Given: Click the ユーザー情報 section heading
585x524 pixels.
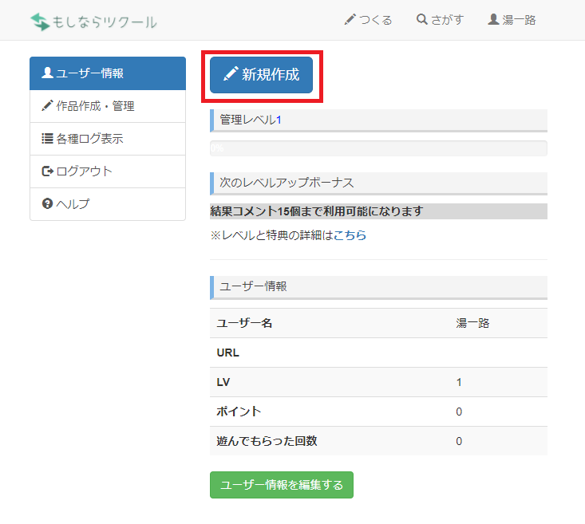Looking at the screenshot, I should coord(378,287).
